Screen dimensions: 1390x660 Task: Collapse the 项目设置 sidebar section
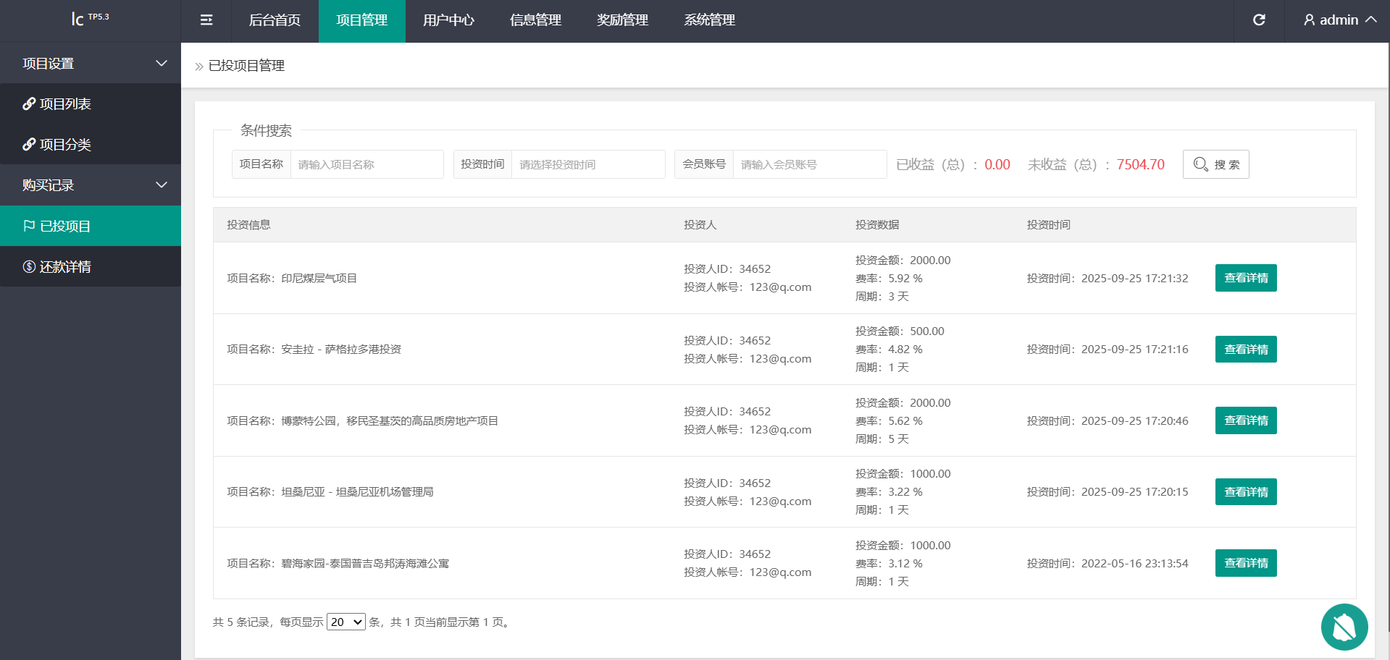[x=162, y=64]
